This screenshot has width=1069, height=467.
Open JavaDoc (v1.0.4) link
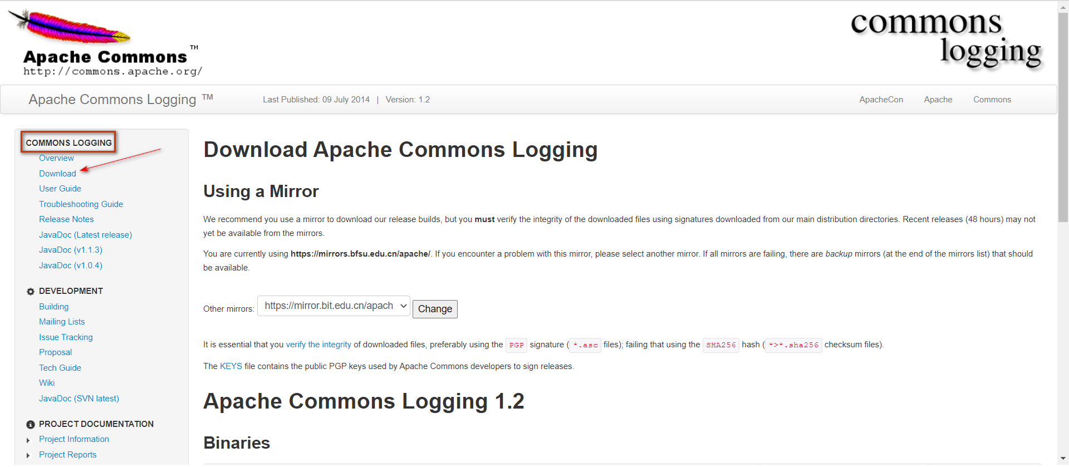(x=71, y=266)
